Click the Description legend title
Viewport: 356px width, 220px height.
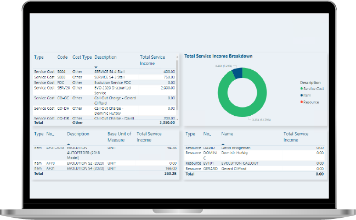[x=310, y=83]
